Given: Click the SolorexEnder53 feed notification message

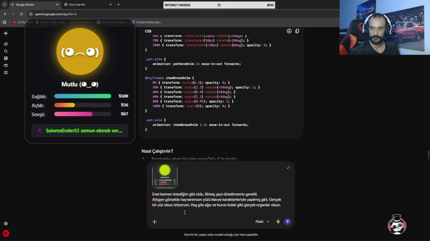Looking at the screenshot, I should (80, 131).
